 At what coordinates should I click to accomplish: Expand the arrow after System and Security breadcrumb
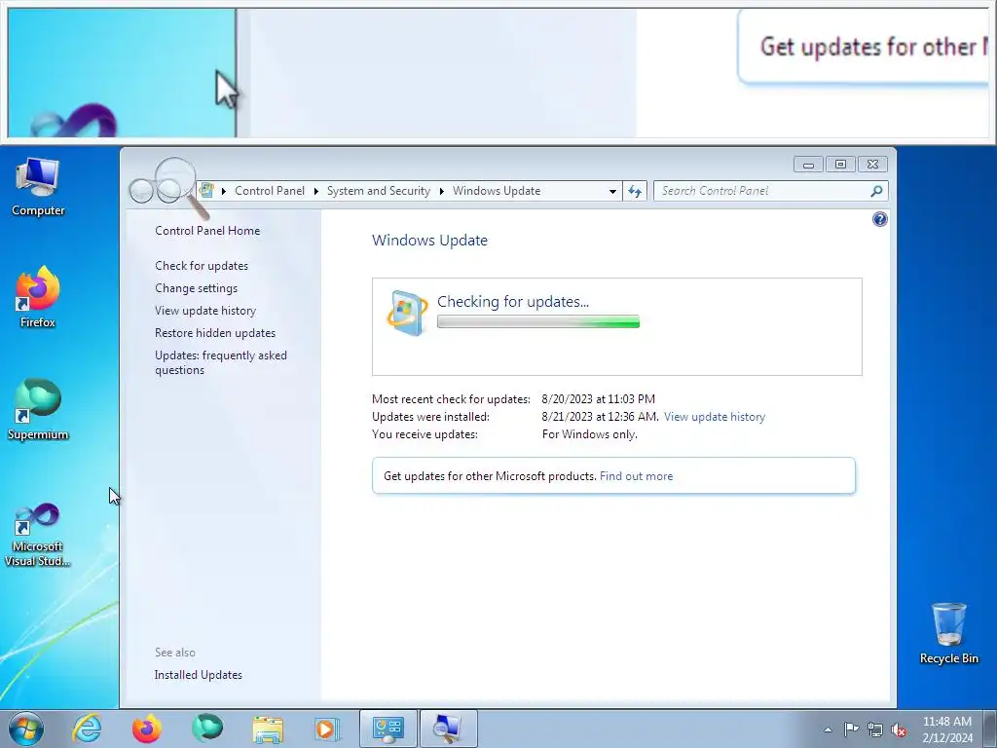coord(441,191)
